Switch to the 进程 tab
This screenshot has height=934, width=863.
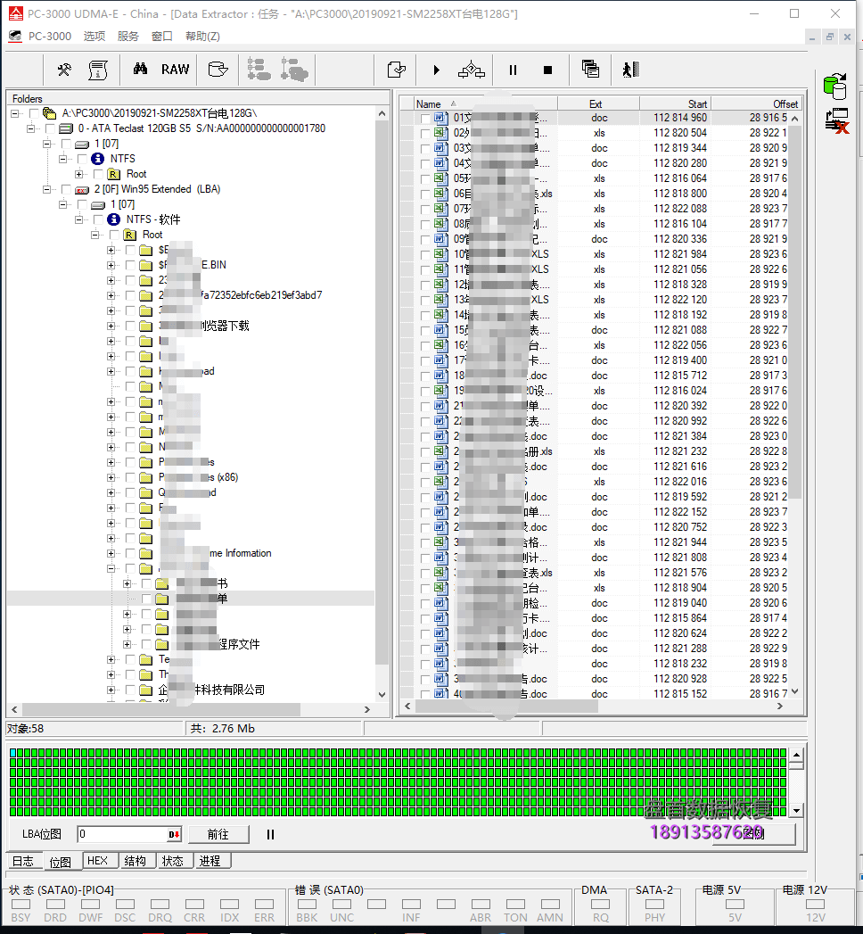[210, 861]
